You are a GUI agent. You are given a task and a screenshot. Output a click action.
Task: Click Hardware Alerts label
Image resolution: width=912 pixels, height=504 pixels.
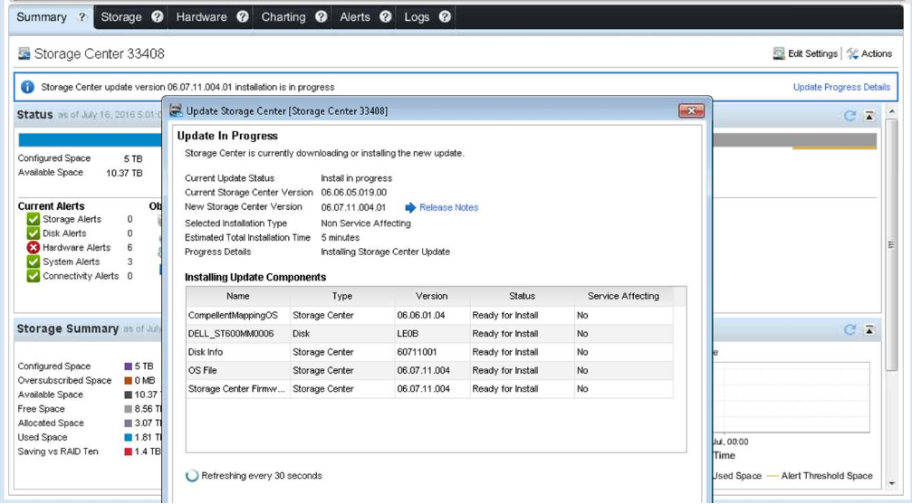tap(76, 248)
